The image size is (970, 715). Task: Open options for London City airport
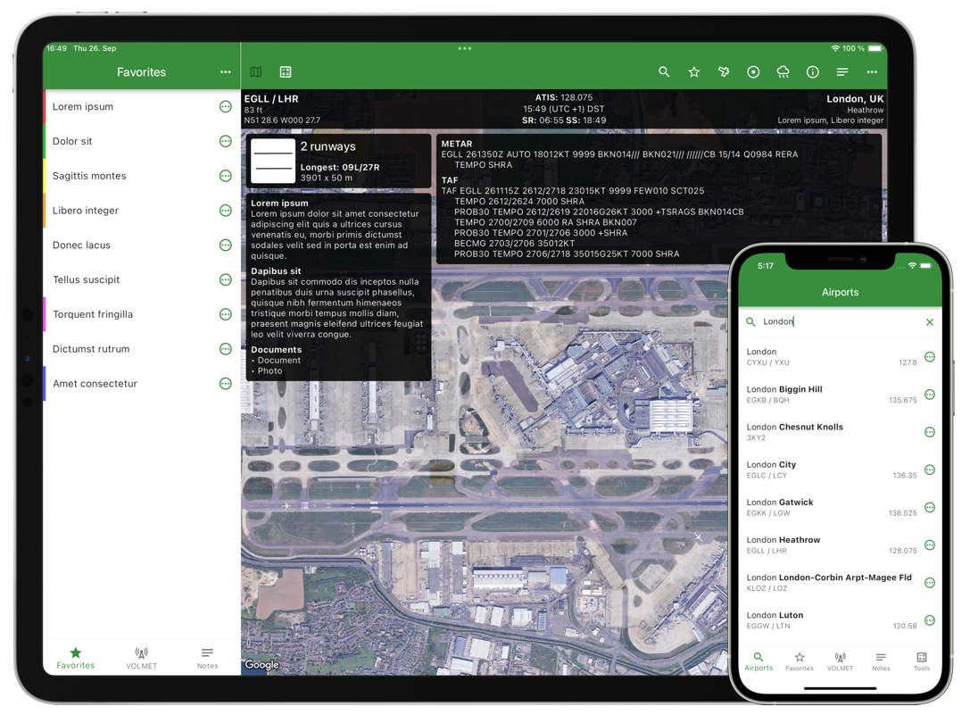pos(929,470)
